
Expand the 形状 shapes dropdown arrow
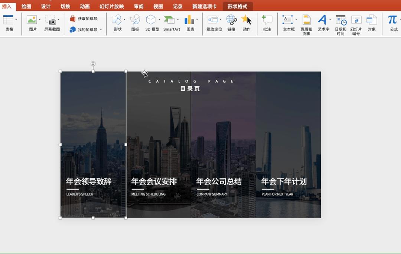(125, 19)
